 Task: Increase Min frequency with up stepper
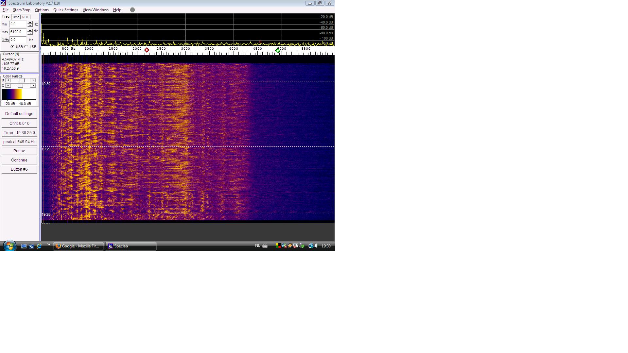(30, 23)
